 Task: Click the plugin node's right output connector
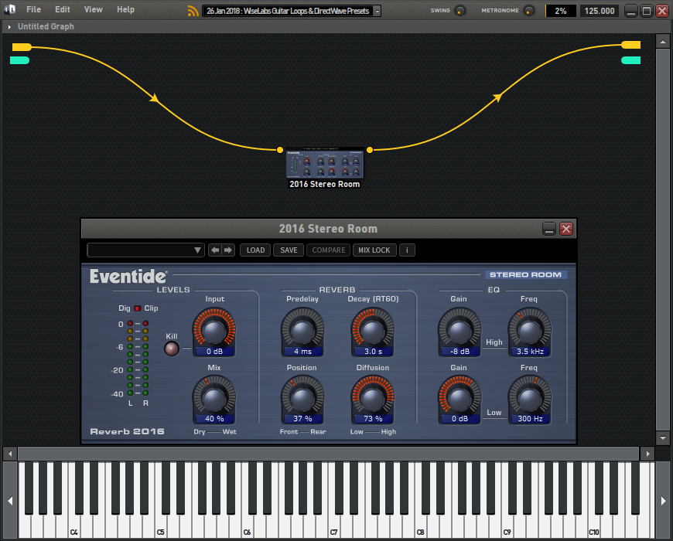click(370, 150)
